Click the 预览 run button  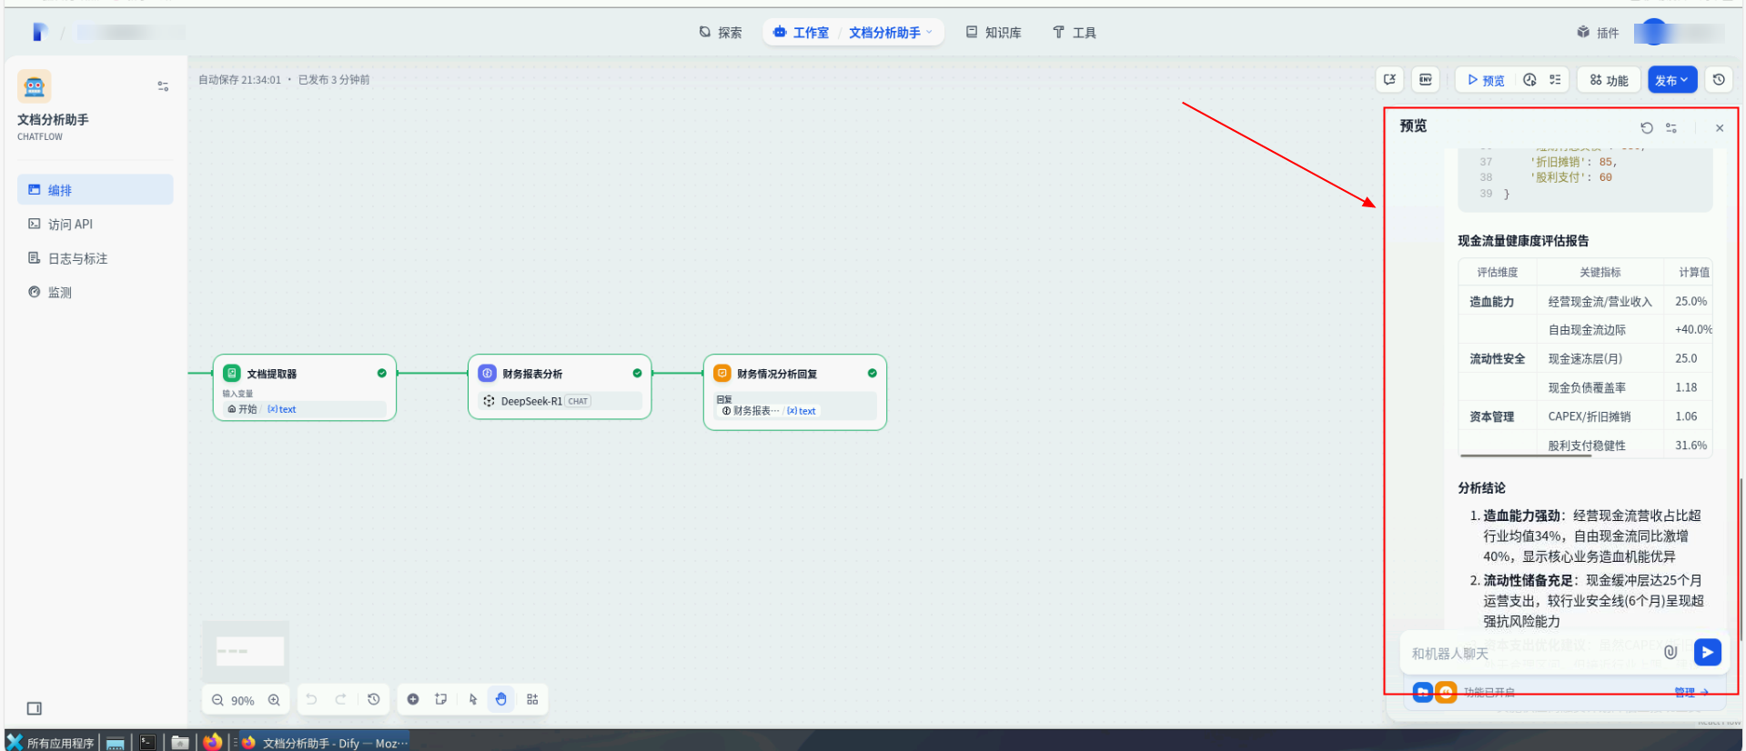(x=1486, y=80)
